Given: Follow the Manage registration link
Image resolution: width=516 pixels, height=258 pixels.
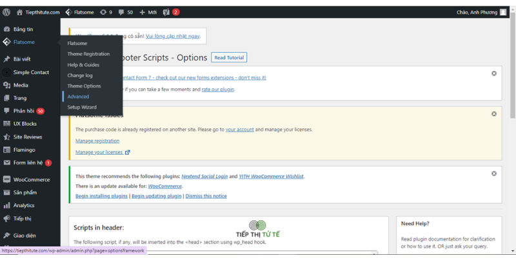Looking at the screenshot, I should coord(97,141).
